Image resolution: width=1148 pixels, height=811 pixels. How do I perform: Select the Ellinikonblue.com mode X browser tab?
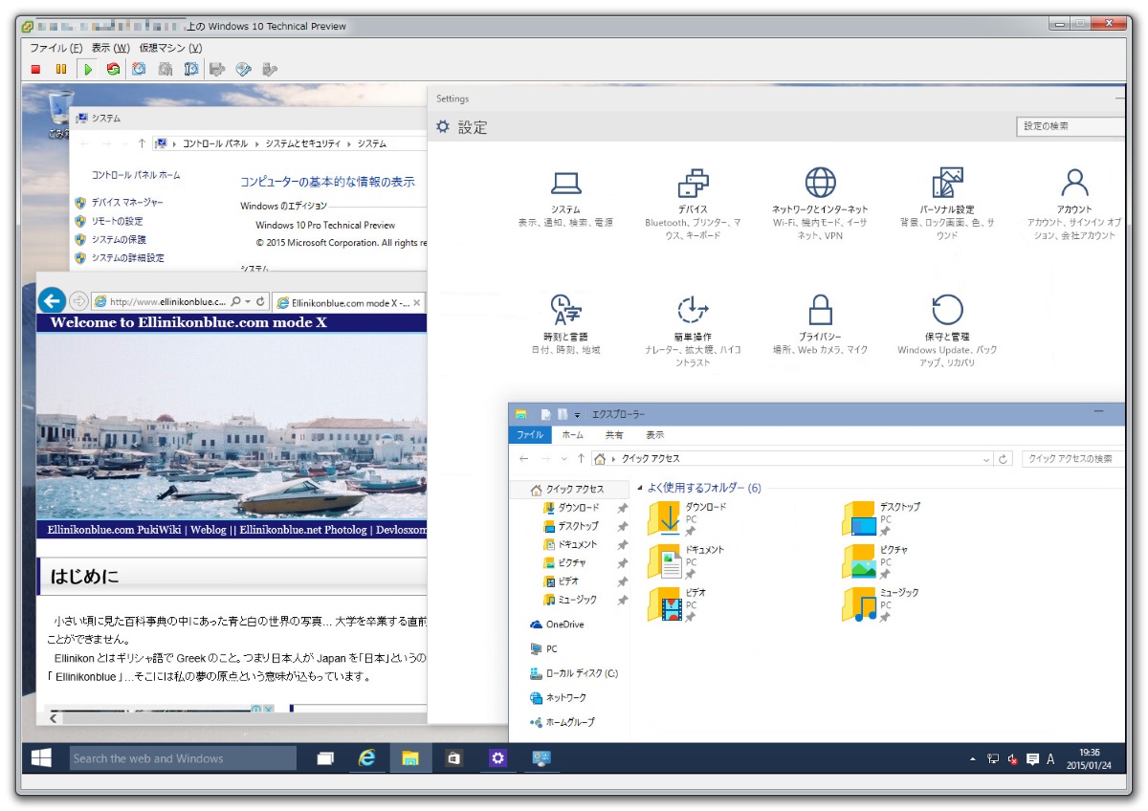(x=347, y=302)
